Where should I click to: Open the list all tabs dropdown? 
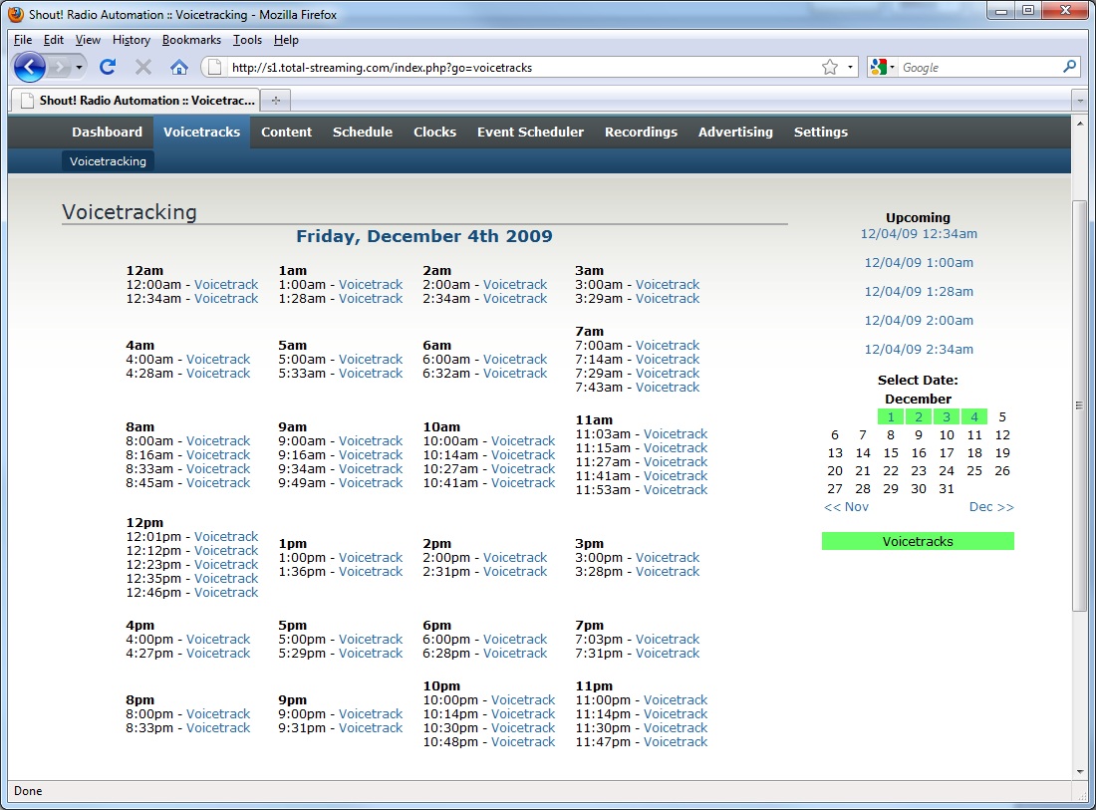click(1080, 101)
